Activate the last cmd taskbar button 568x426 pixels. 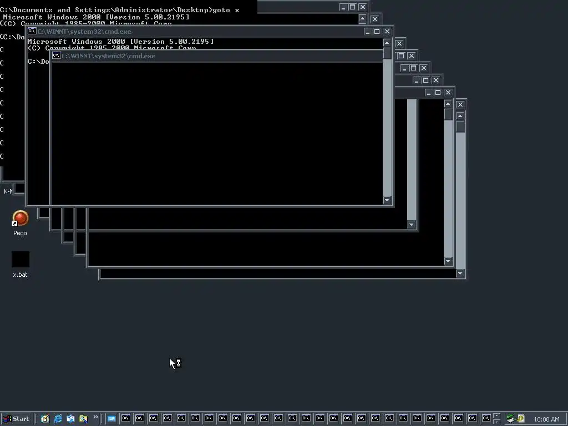486,419
